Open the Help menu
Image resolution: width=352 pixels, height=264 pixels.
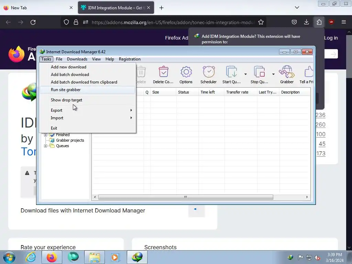pyautogui.click(x=110, y=59)
